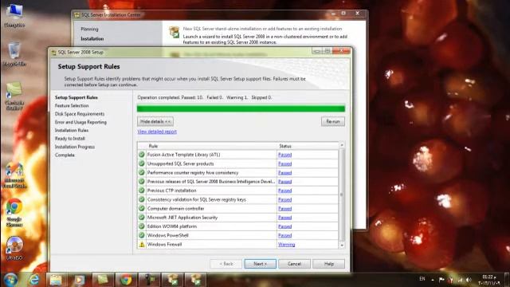
Task: Click New SQL Server stand-alone installation link
Action: click(262, 29)
